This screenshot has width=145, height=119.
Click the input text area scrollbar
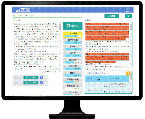[x=60, y=45]
